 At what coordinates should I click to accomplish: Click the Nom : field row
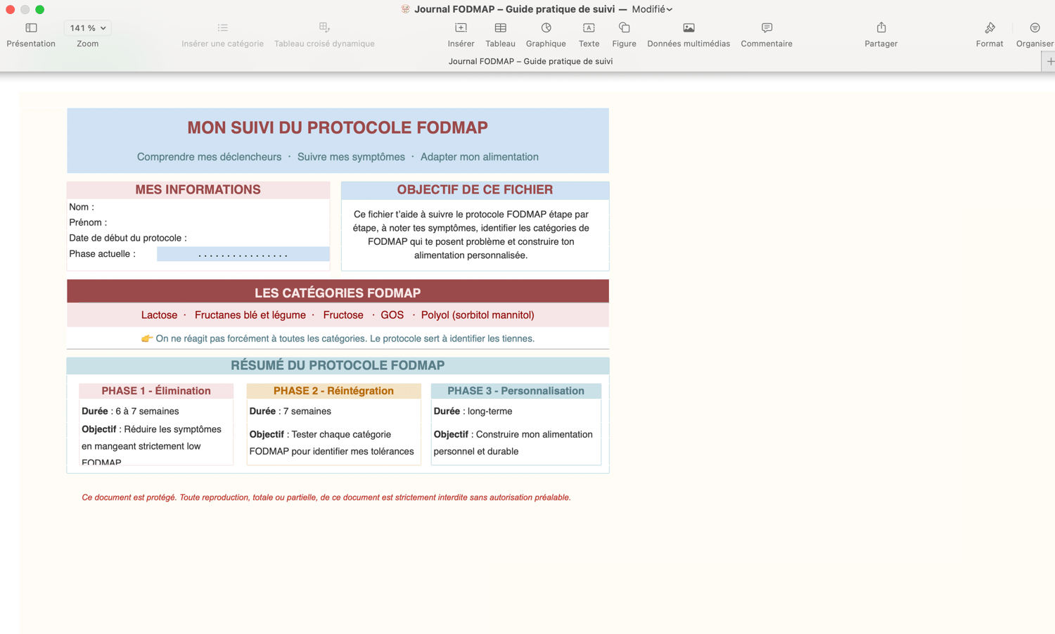coord(198,207)
